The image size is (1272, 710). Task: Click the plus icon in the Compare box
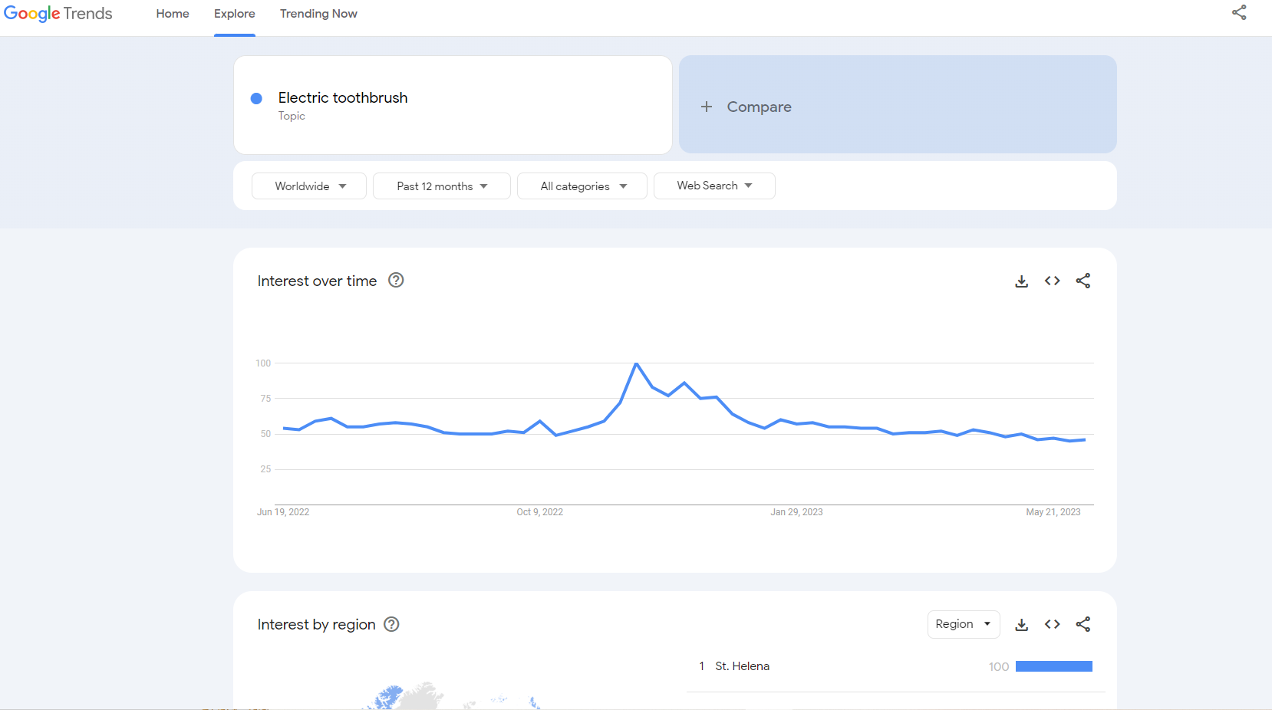[707, 107]
